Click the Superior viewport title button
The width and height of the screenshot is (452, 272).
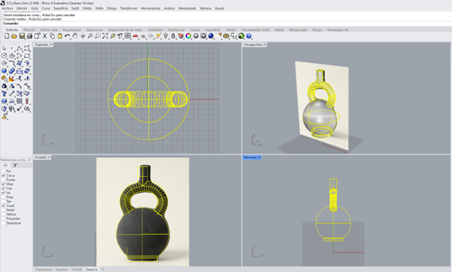[42, 45]
